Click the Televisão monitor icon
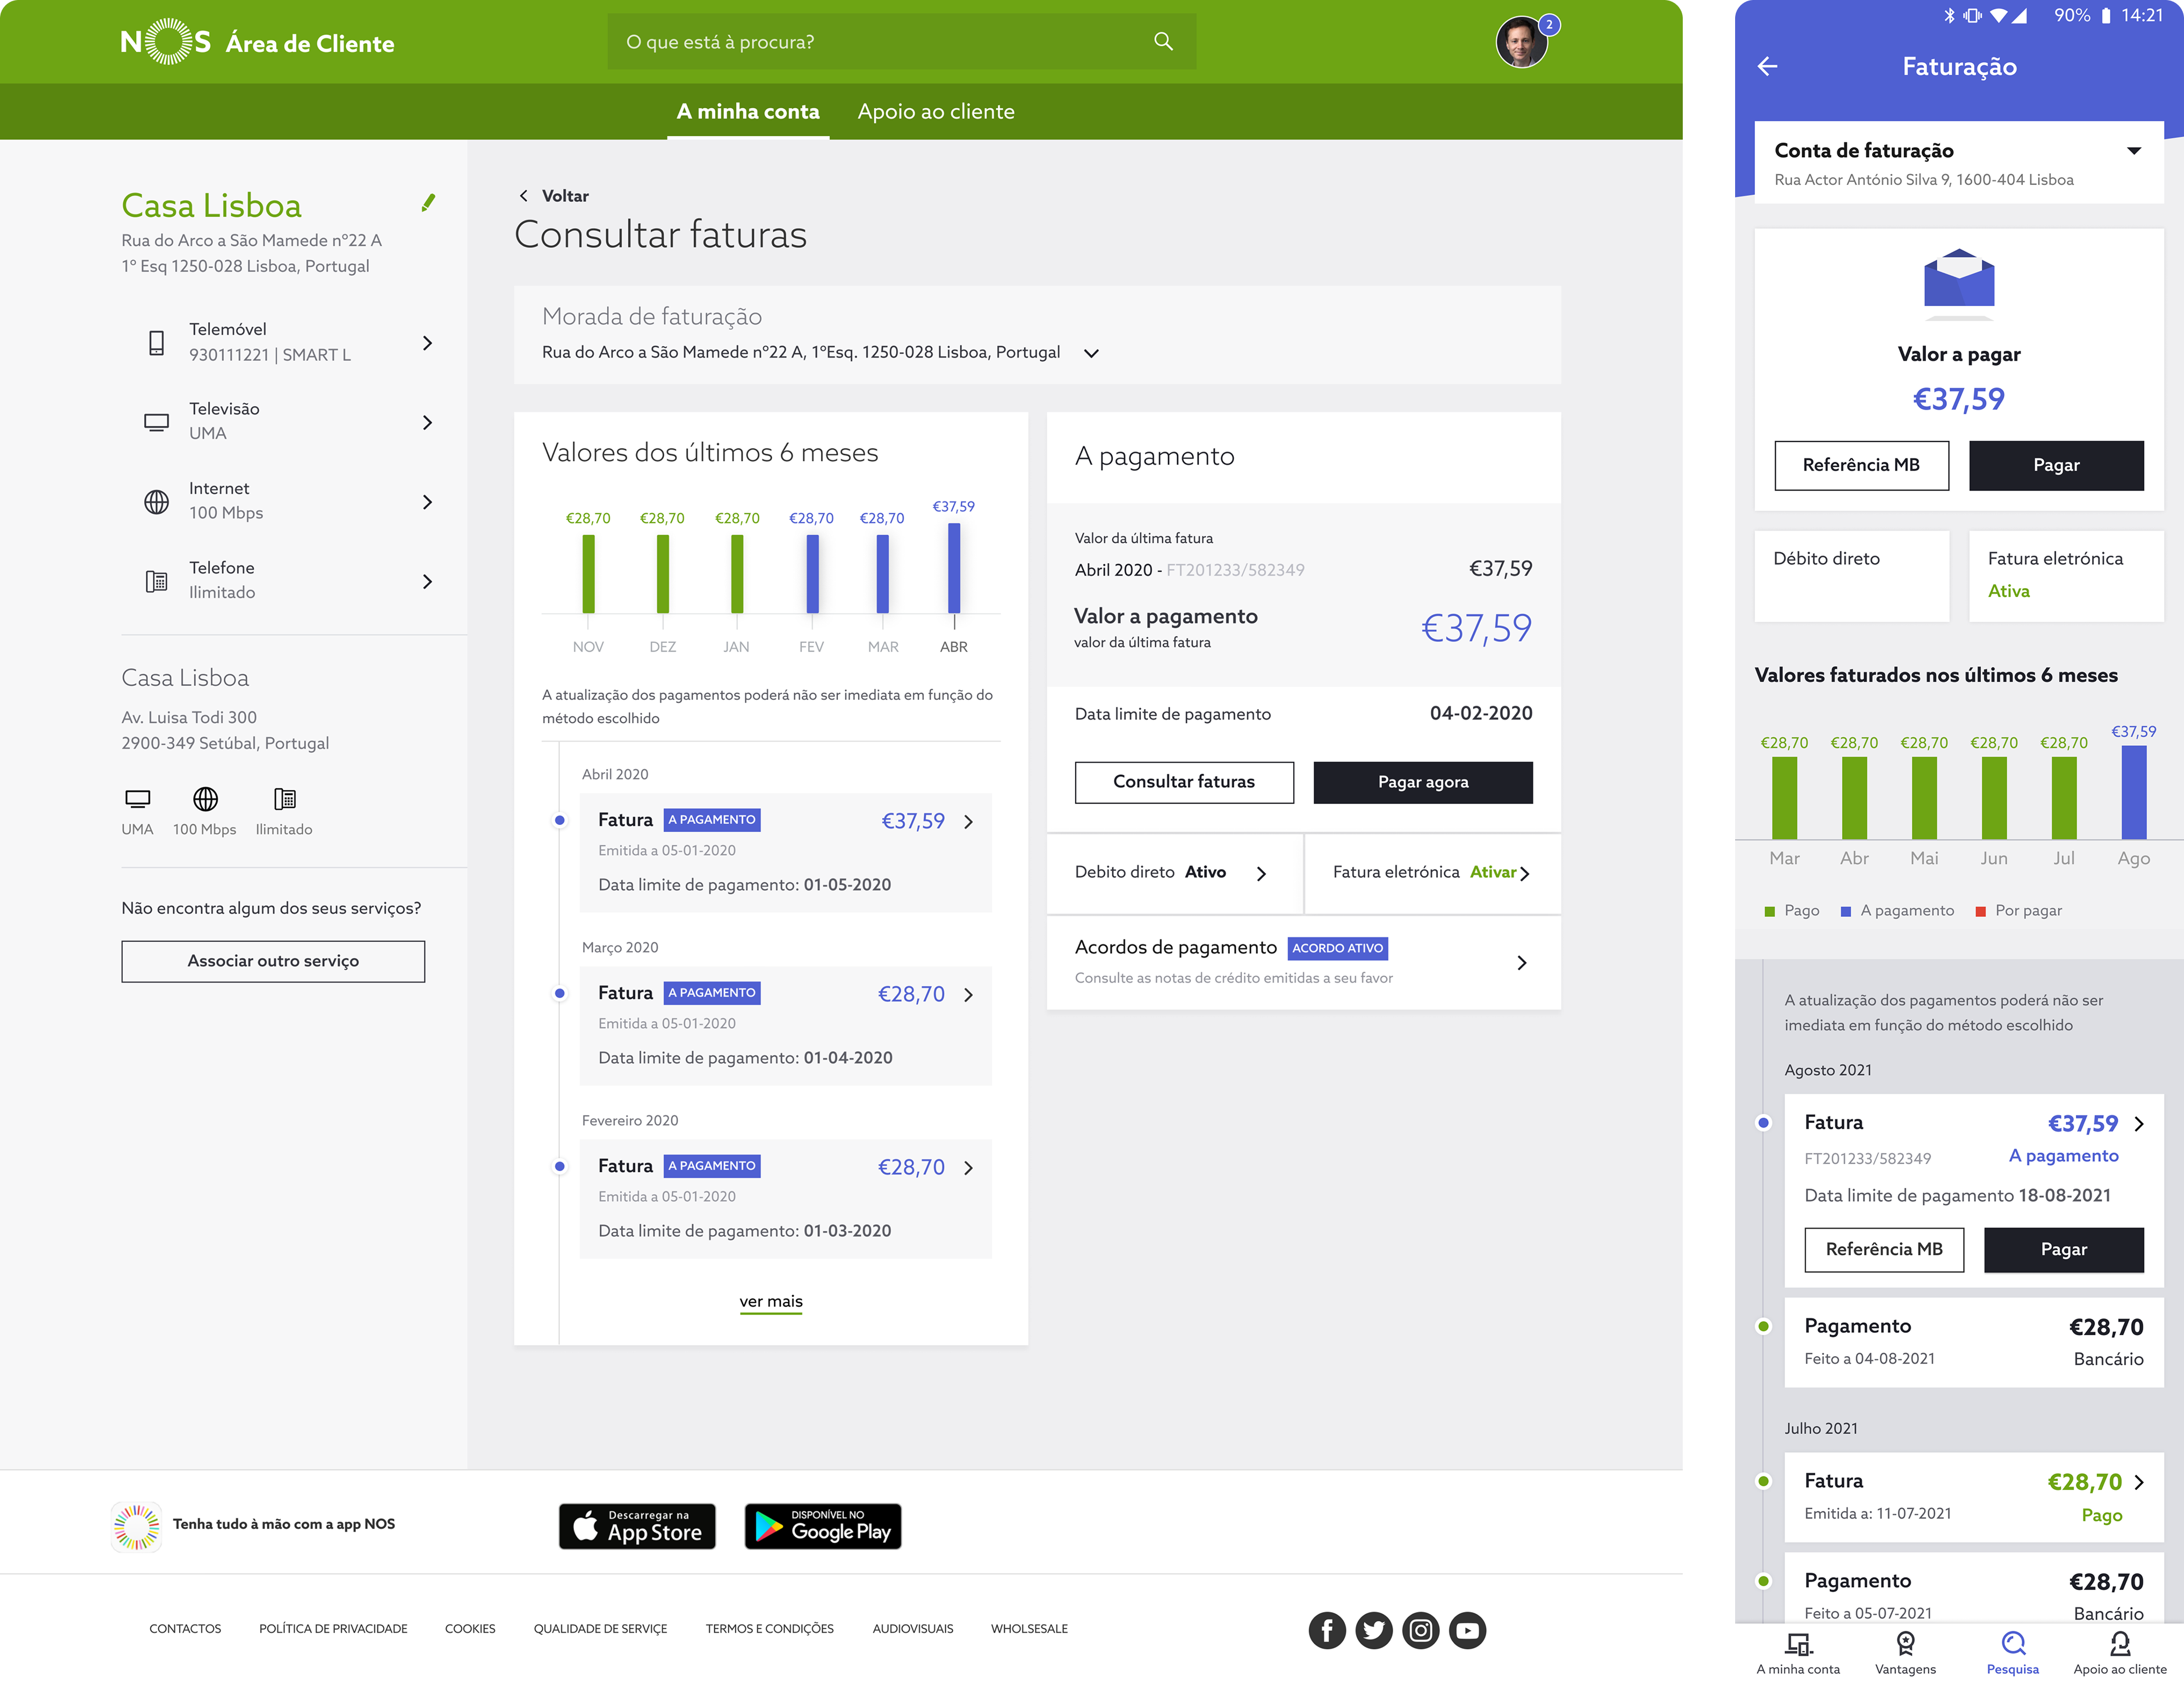 (x=157, y=421)
